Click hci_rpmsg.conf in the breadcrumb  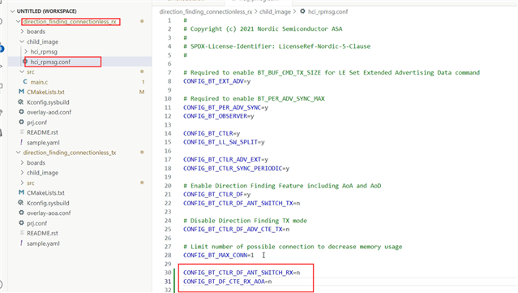(x=327, y=11)
